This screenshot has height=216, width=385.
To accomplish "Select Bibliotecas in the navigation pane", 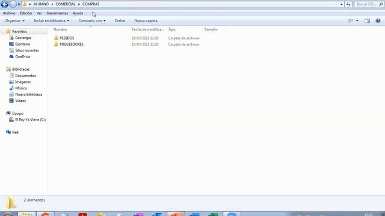I will (x=20, y=70).
